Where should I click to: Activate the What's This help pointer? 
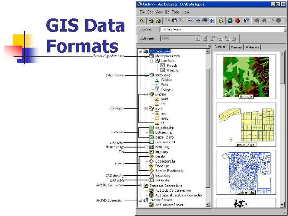click(x=246, y=21)
